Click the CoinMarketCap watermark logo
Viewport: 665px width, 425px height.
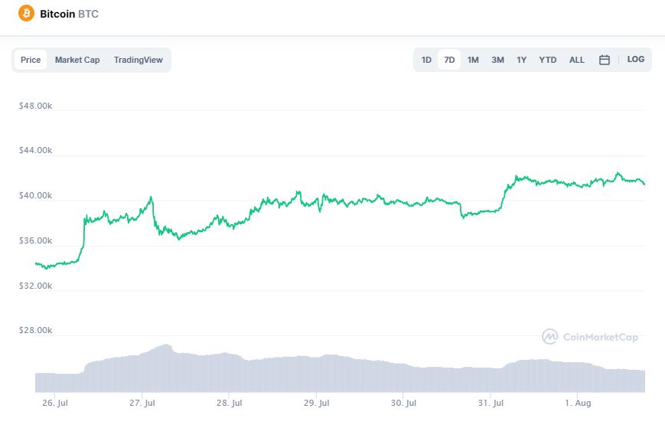[589, 336]
